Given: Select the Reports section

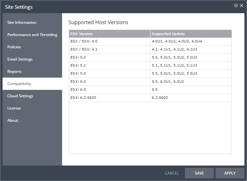Looking at the screenshot, I should [32, 71].
